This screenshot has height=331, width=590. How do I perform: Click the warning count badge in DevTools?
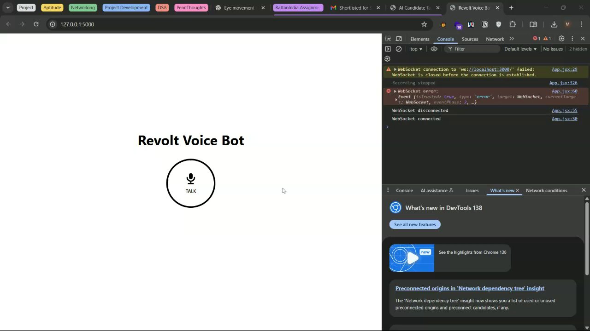547,39
